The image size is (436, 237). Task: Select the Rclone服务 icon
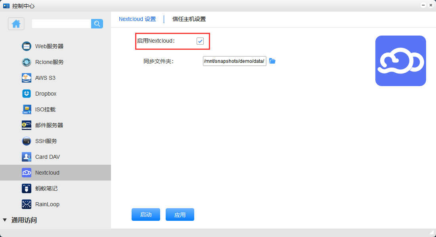coord(27,62)
